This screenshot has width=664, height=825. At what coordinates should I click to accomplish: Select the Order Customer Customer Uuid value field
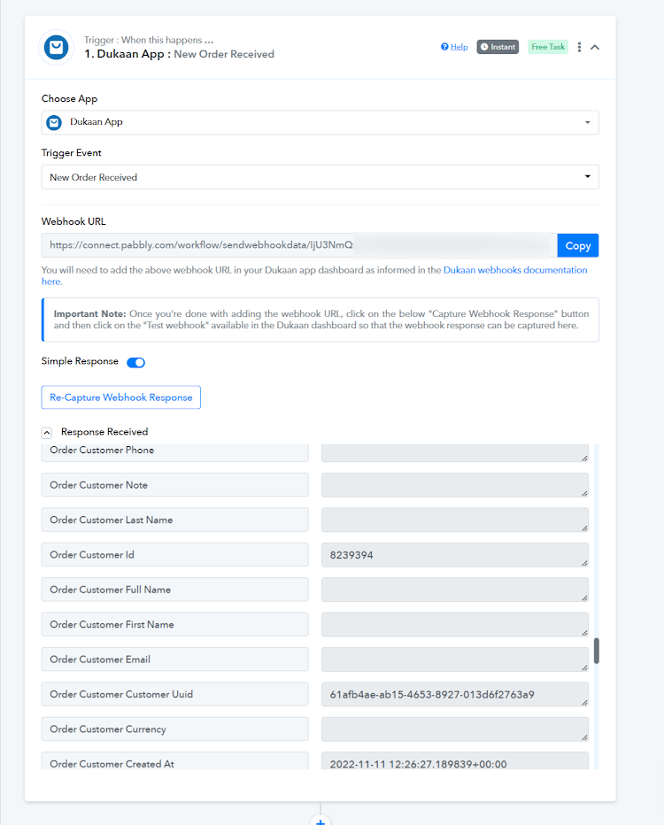(x=455, y=695)
